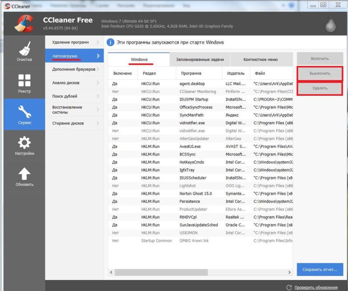348x291 pixels.
Task: Sort by Файл column header
Action: pos(272,73)
